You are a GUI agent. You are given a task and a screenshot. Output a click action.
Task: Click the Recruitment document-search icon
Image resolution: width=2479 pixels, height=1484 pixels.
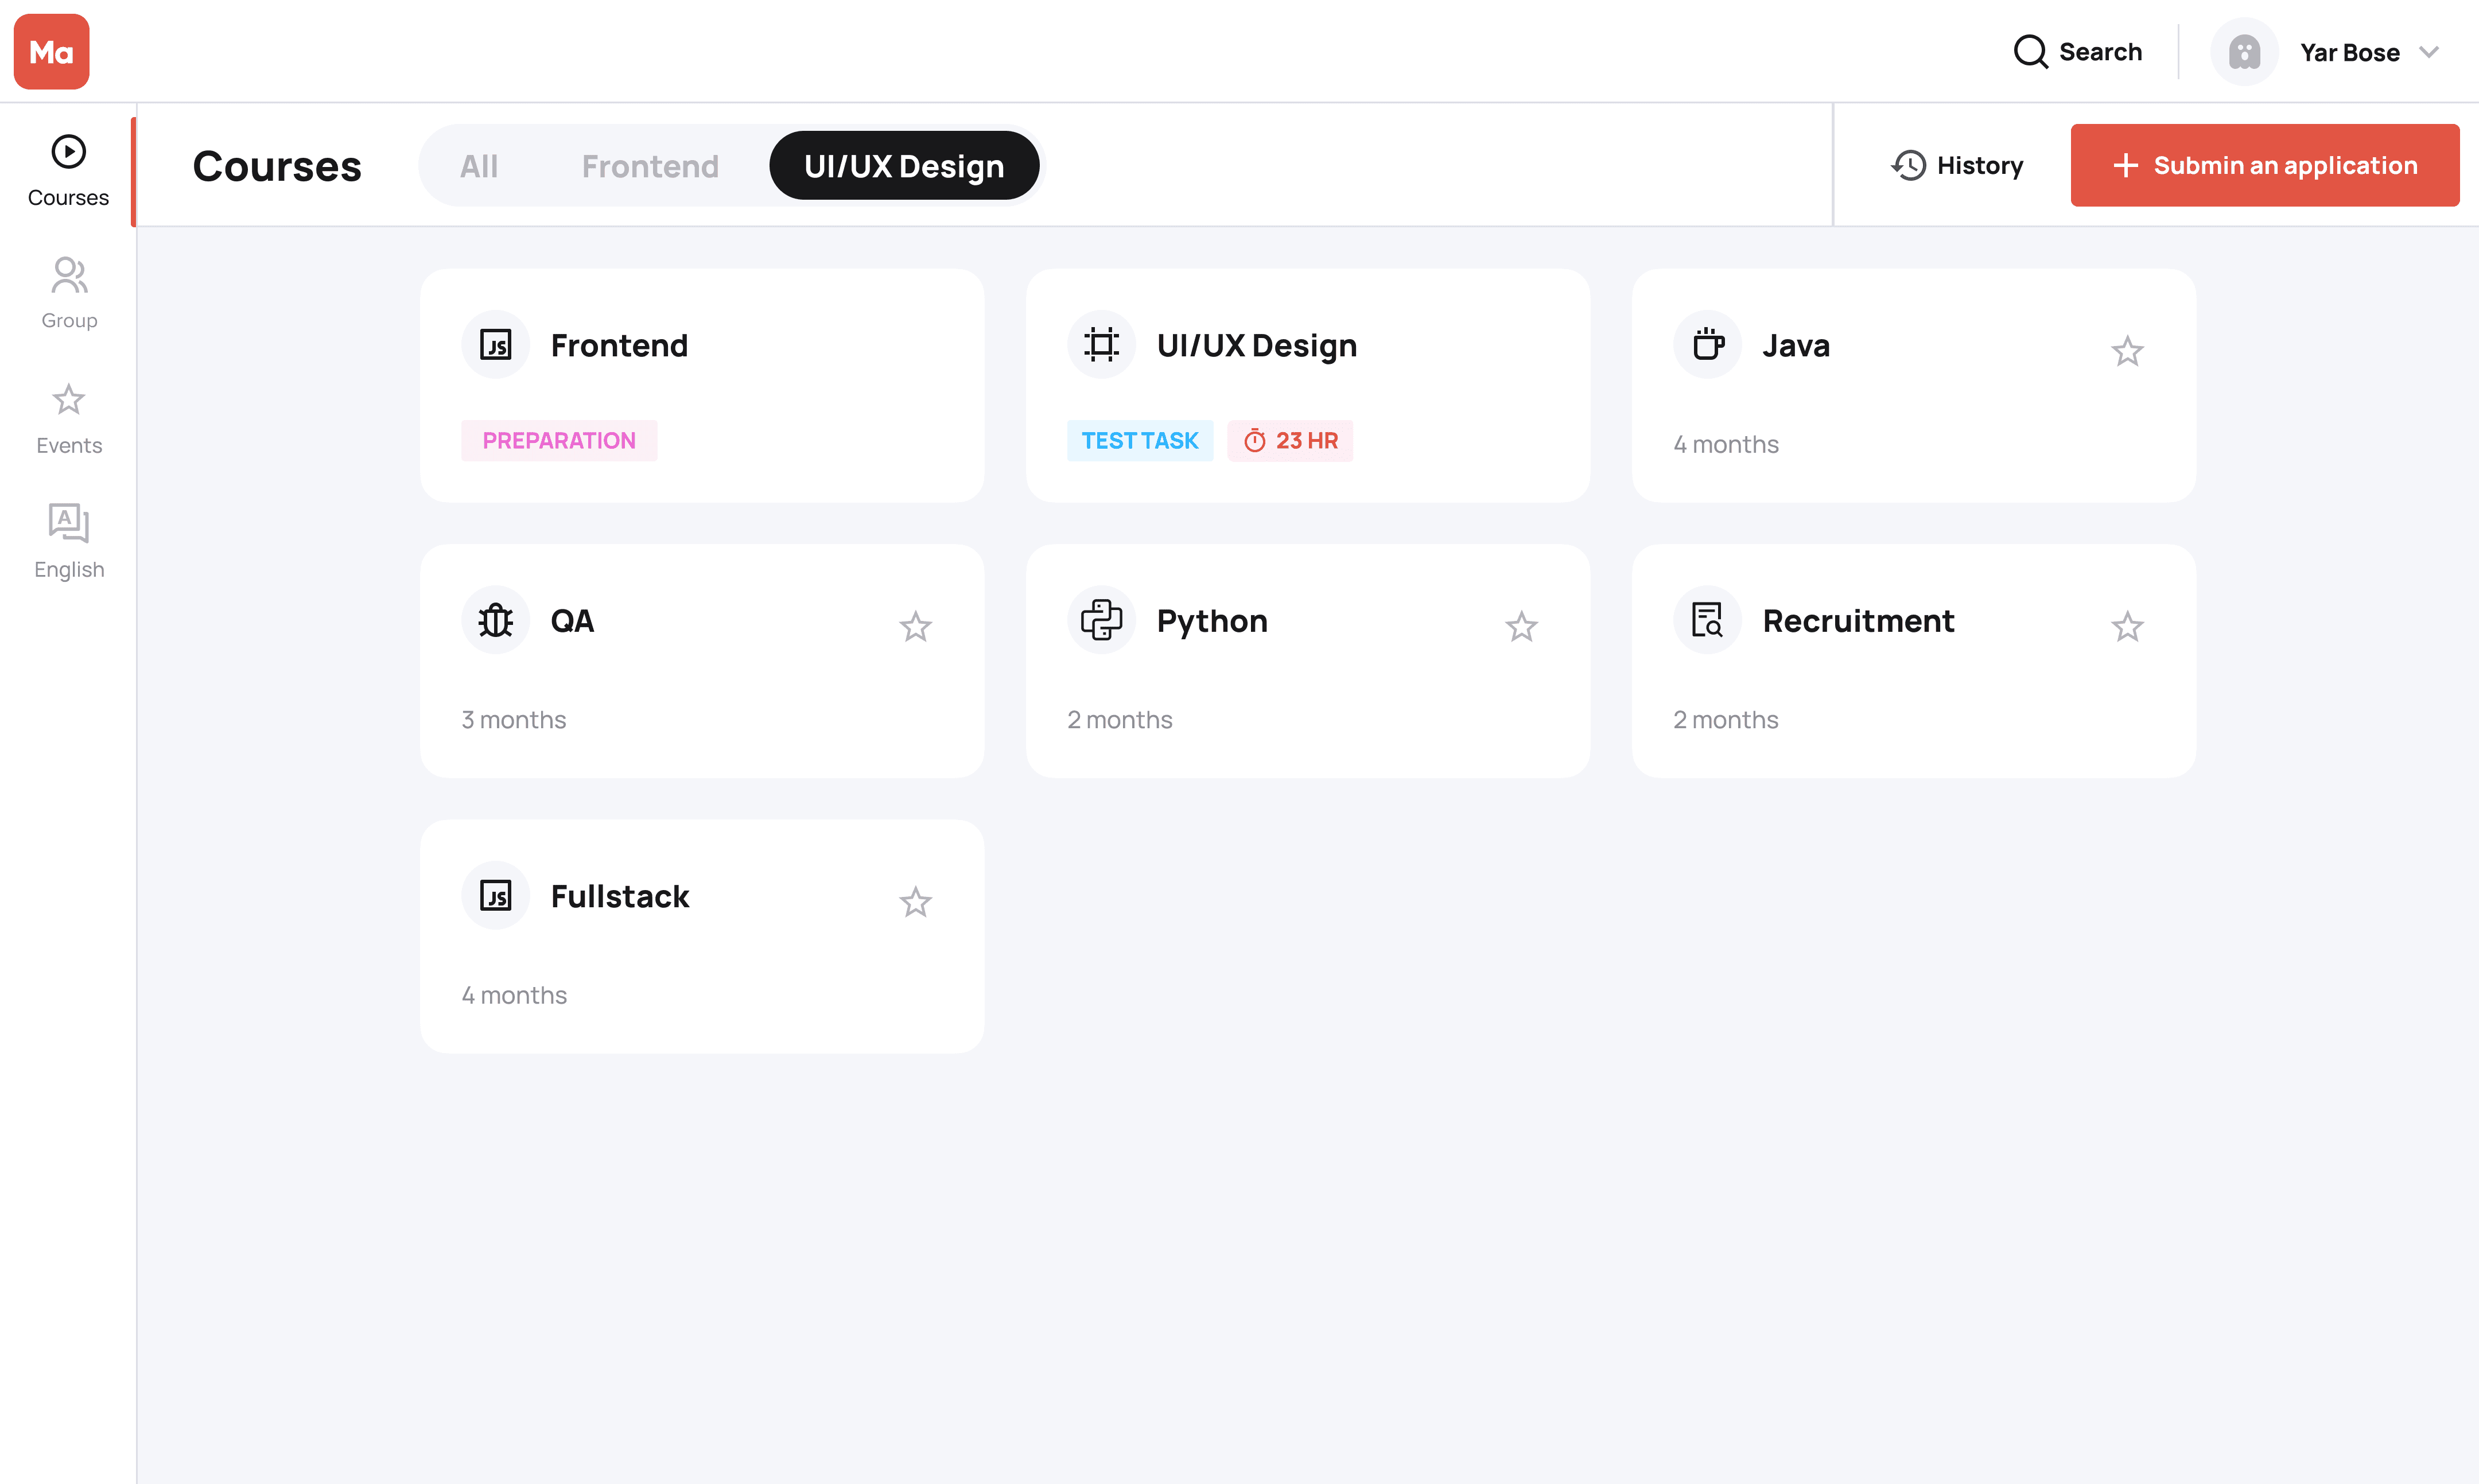pyautogui.click(x=1707, y=620)
